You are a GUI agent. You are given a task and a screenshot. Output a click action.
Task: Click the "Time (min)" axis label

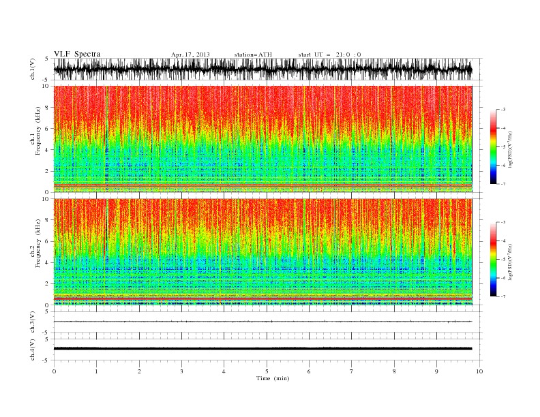point(273,378)
